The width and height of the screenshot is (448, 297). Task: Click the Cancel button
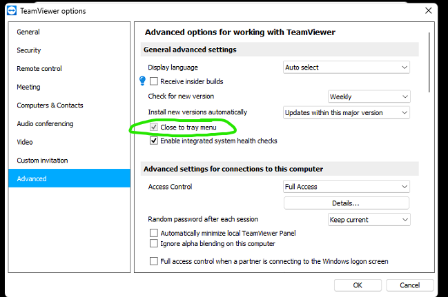click(410, 285)
